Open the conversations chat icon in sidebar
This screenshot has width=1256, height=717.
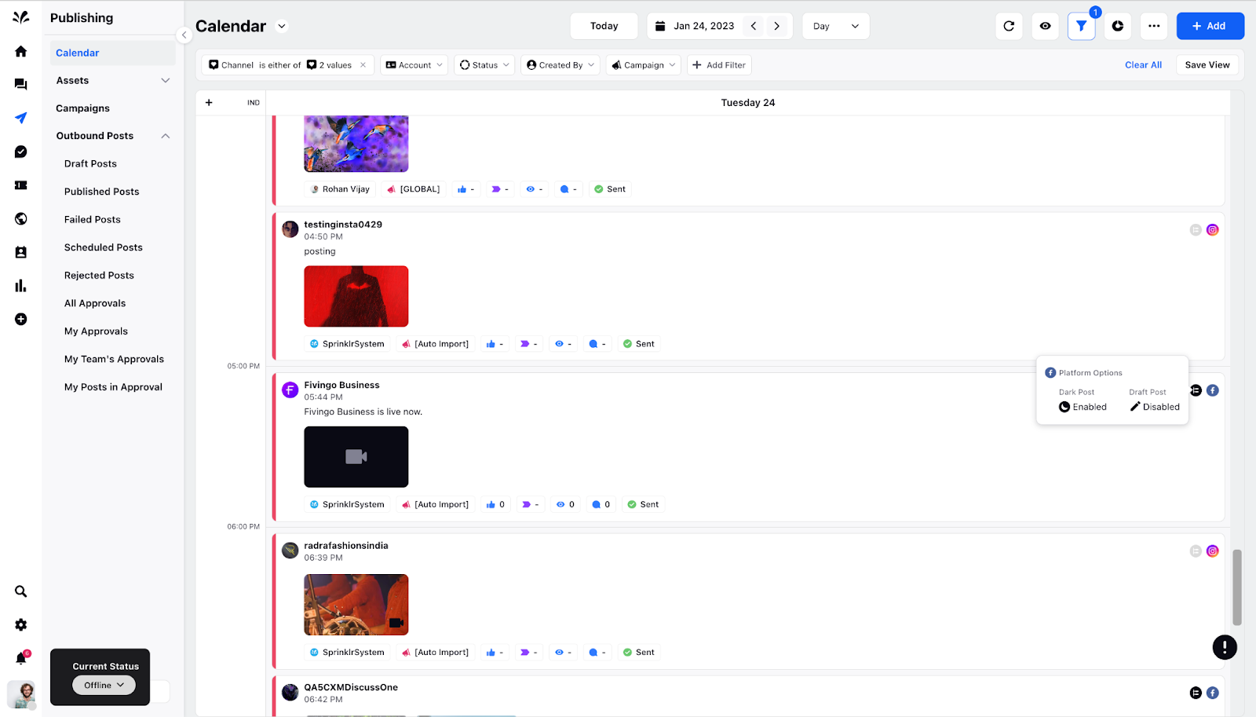coord(21,84)
